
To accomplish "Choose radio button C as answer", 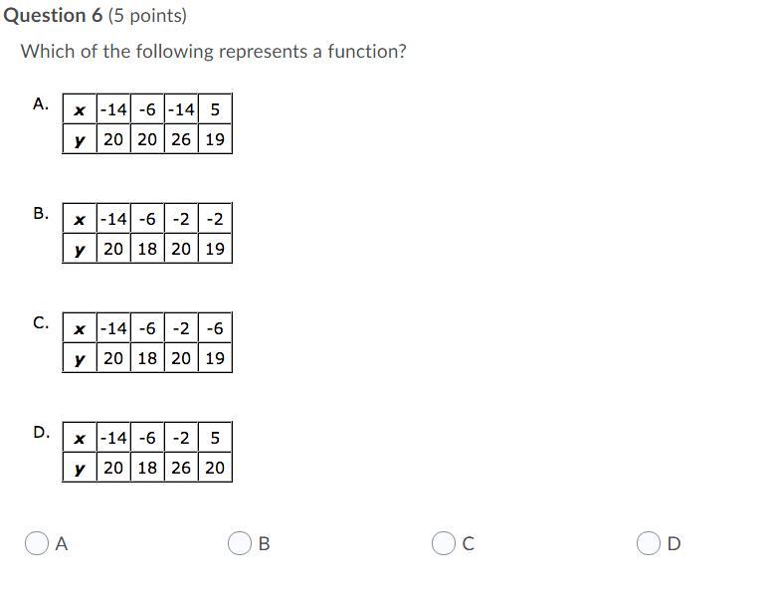I will click(444, 543).
